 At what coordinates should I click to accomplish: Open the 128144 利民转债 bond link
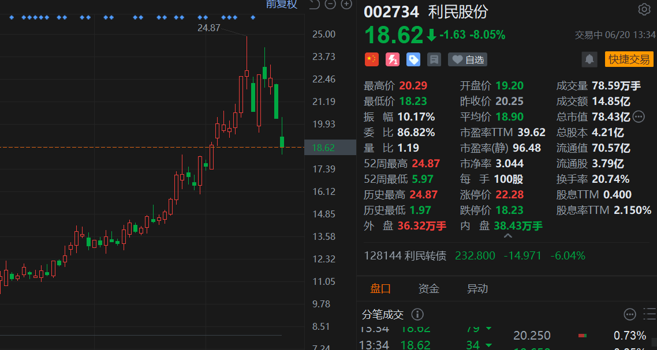coord(405,255)
